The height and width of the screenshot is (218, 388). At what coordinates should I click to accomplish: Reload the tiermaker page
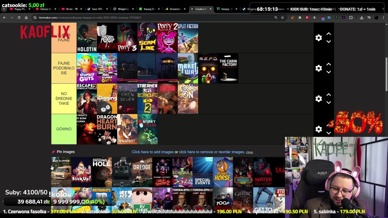tap(19, 18)
